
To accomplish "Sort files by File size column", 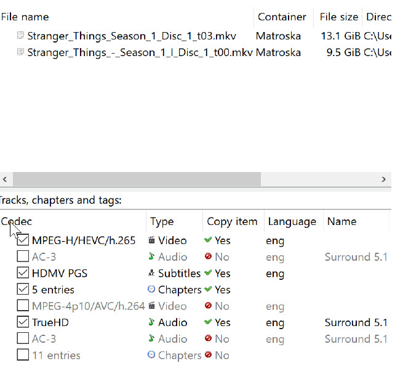I will pos(339,17).
